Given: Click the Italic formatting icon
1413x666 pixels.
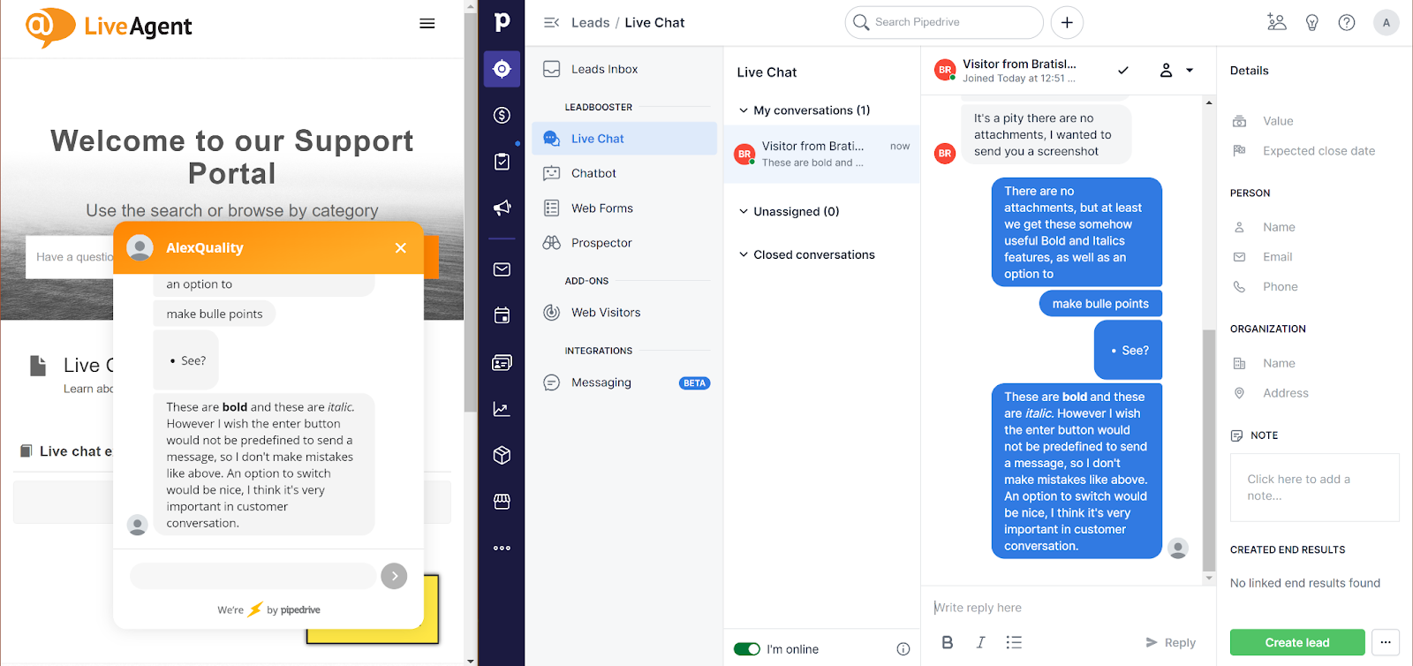Looking at the screenshot, I should [x=980, y=642].
